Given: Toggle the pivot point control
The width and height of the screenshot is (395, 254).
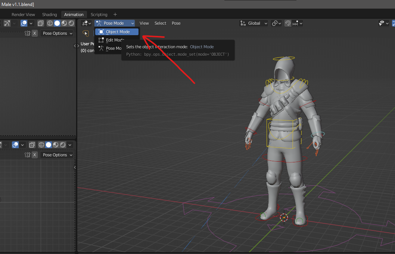Looking at the screenshot, I should [x=275, y=23].
